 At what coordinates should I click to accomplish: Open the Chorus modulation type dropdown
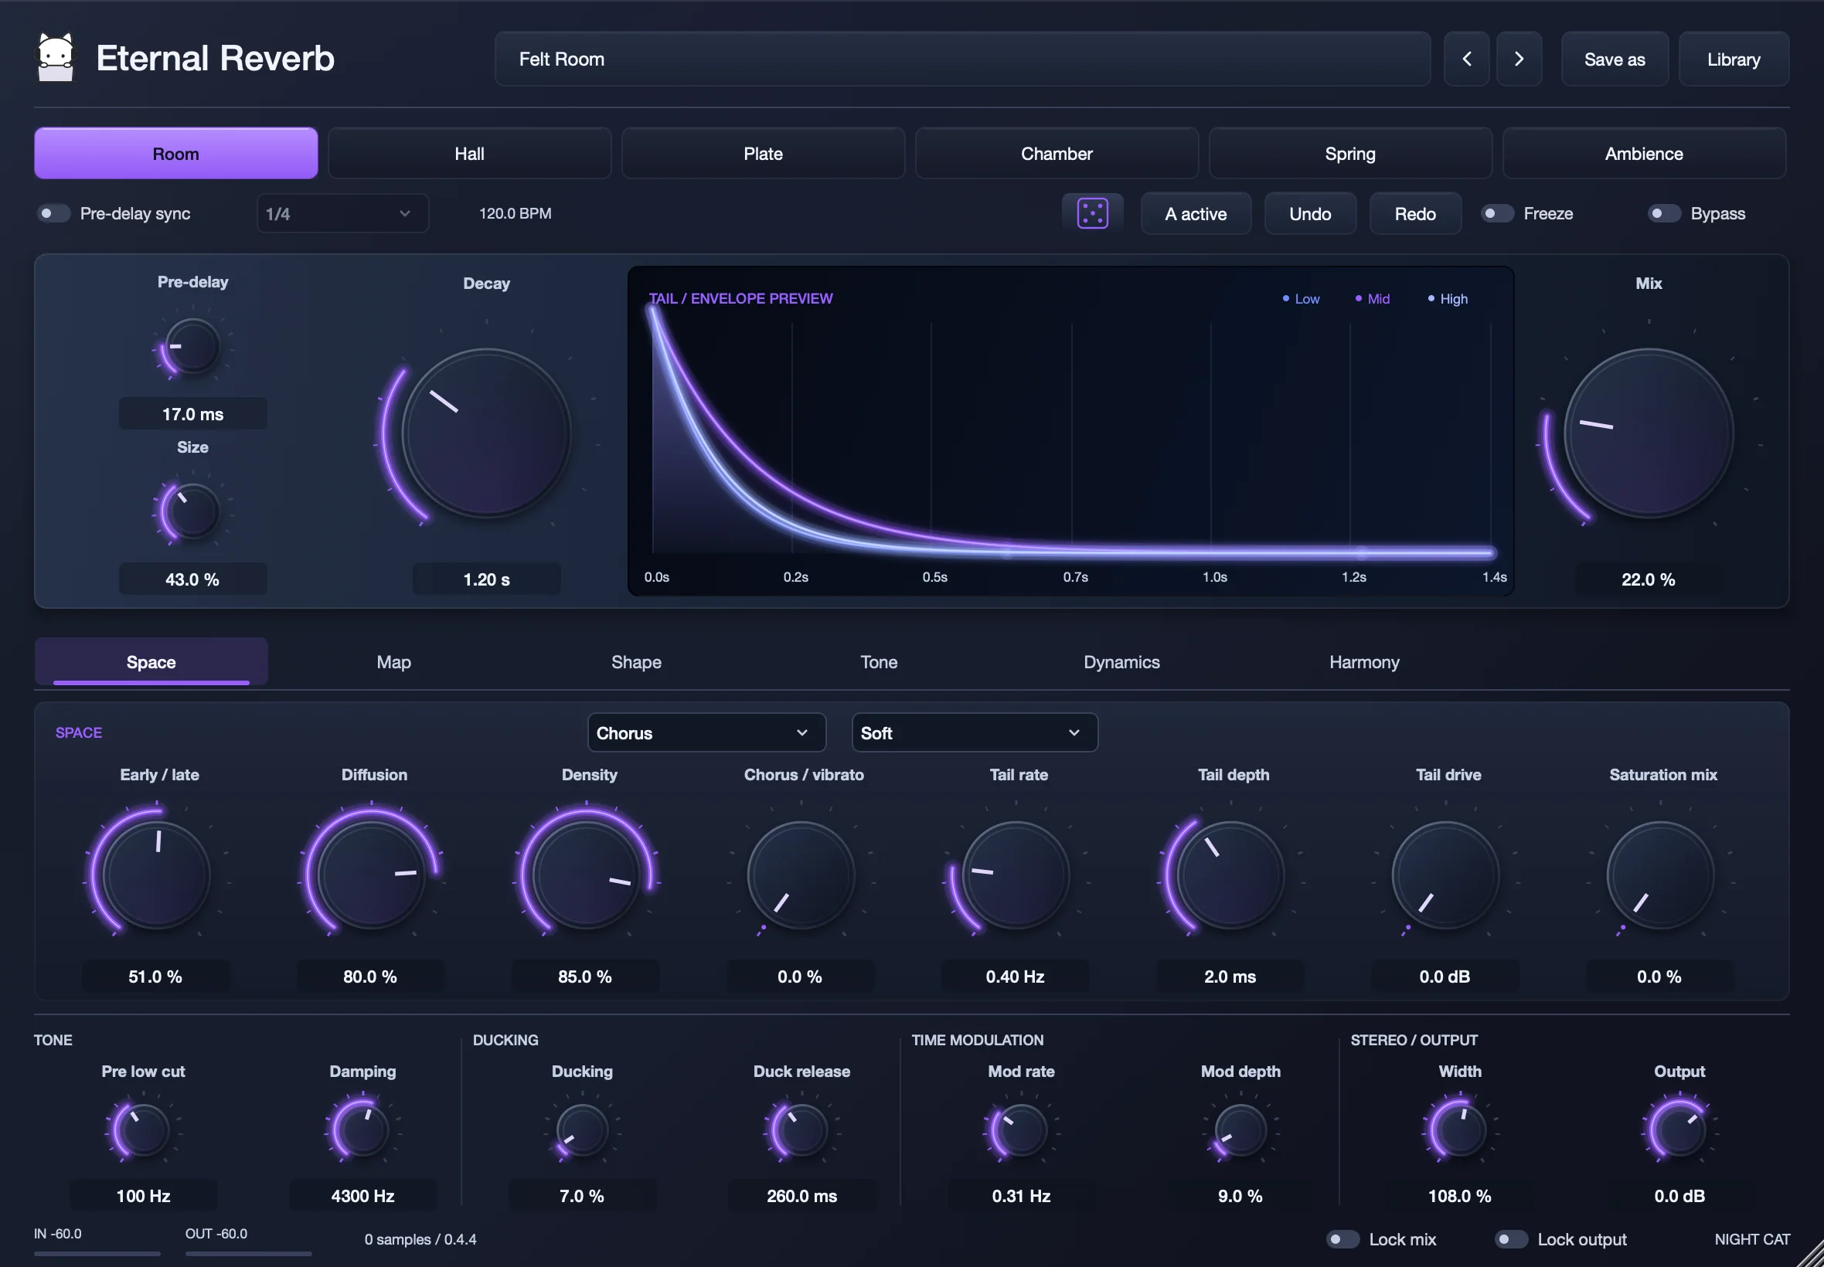(x=706, y=732)
